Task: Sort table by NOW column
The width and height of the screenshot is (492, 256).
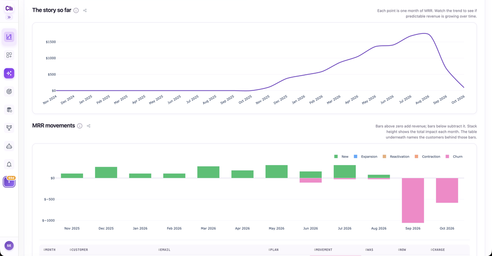Action: 402,250
